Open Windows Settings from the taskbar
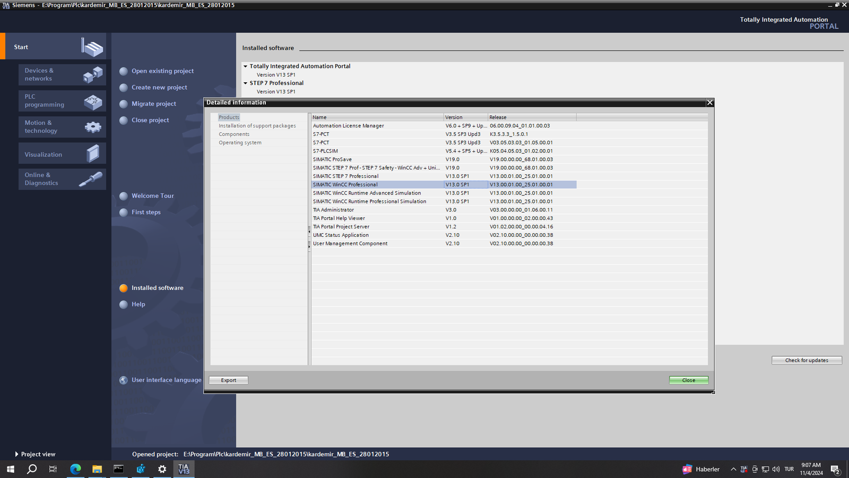This screenshot has width=849, height=478. [x=162, y=469]
